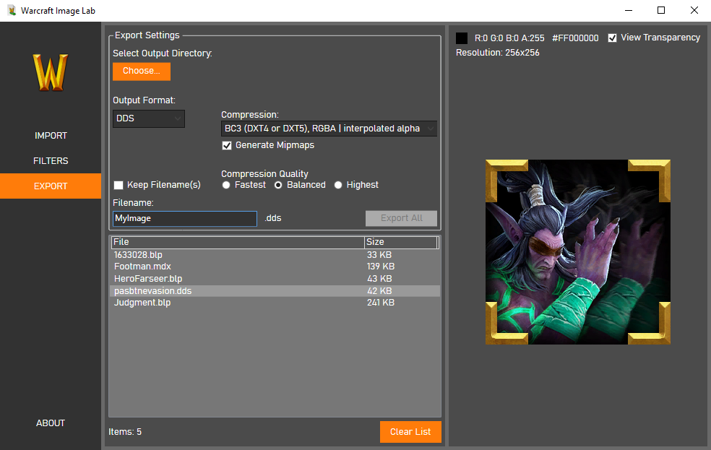Select Judgment.blp in the file list
This screenshot has width=711, height=450.
275,303
